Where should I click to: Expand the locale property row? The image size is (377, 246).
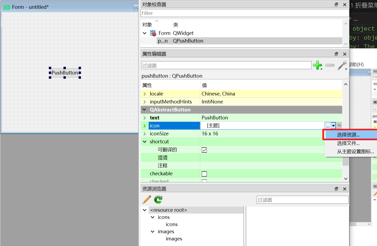coord(145,94)
